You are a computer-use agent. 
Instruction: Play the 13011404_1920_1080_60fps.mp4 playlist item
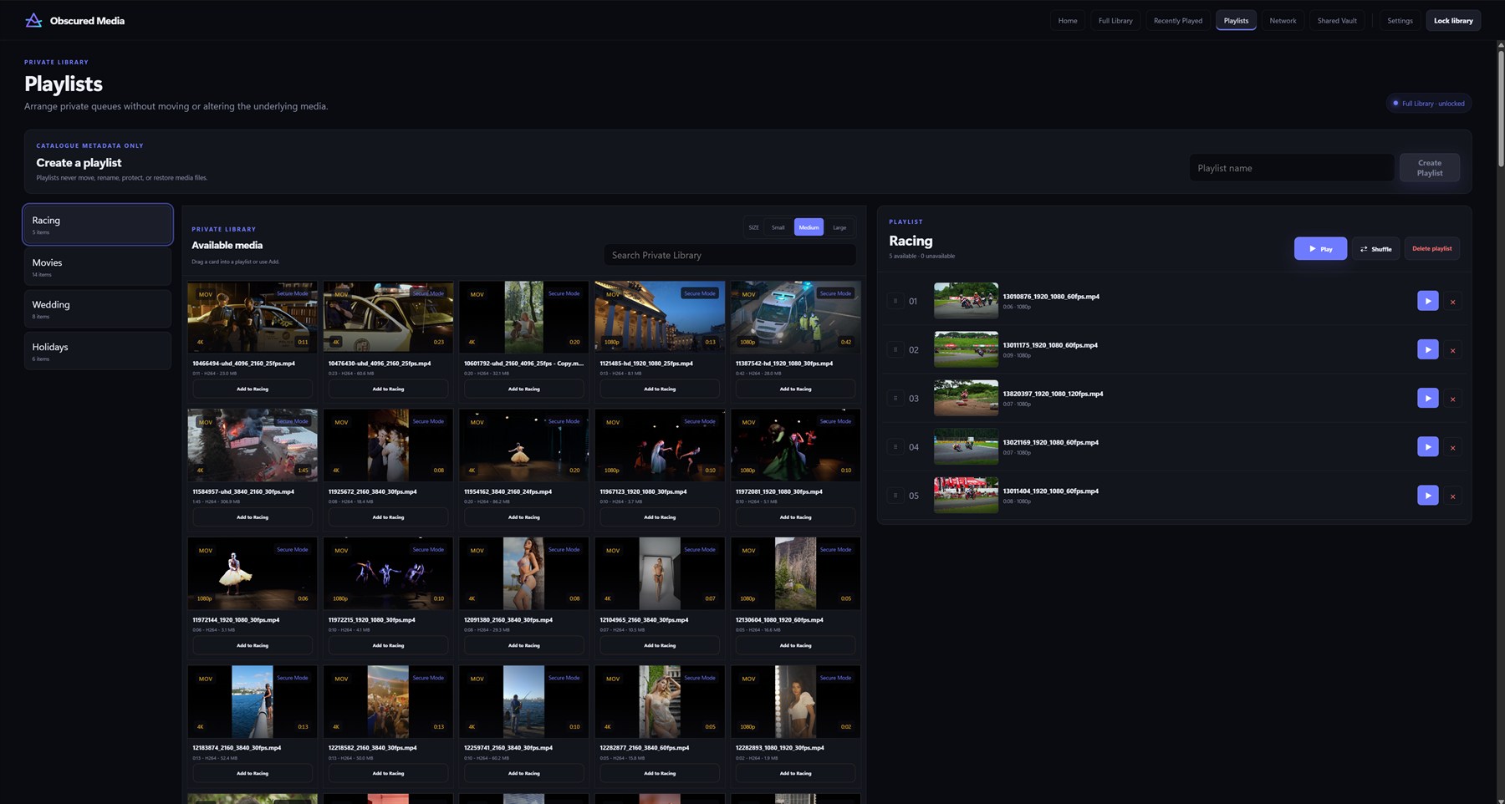[1427, 495]
